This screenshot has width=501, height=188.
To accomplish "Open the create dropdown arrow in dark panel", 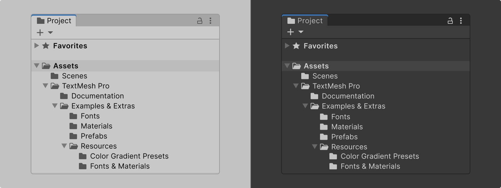I will (x=301, y=32).
